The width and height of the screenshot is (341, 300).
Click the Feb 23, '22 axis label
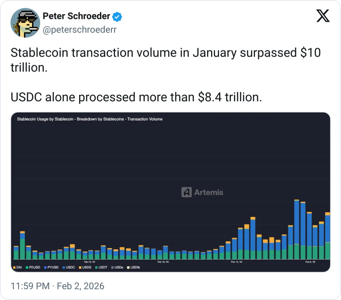(x=90, y=262)
